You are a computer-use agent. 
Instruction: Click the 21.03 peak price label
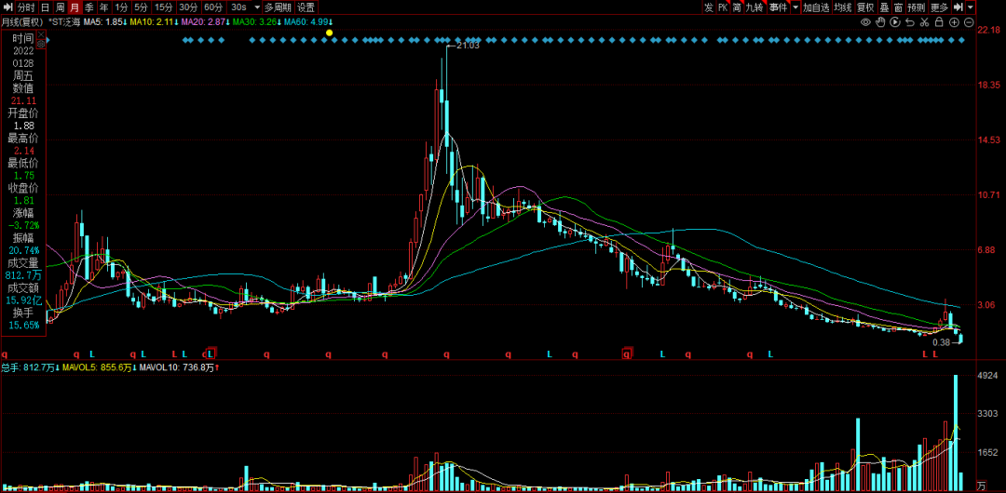click(x=469, y=45)
